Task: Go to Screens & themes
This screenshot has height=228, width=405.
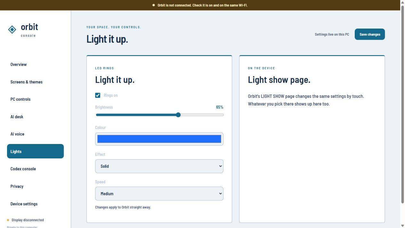Action: pos(35,82)
